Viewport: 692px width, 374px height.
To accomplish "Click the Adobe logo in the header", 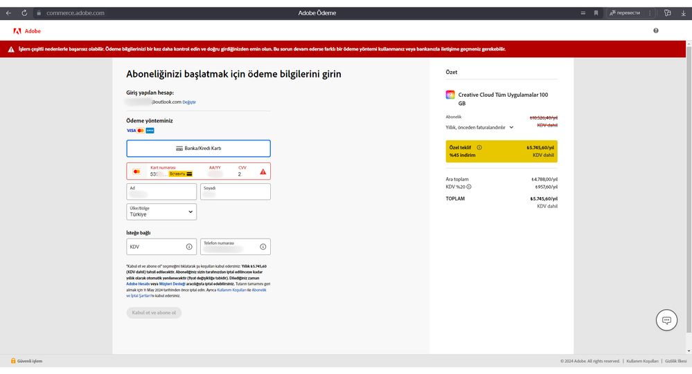I will coord(27,31).
